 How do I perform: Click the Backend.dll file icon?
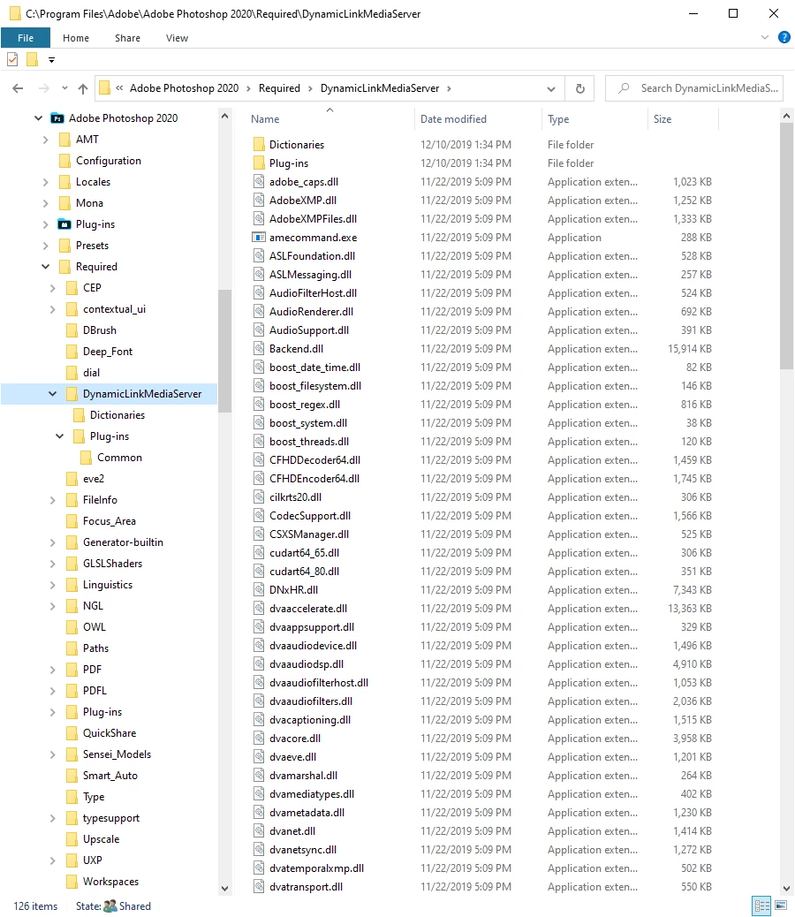click(259, 349)
